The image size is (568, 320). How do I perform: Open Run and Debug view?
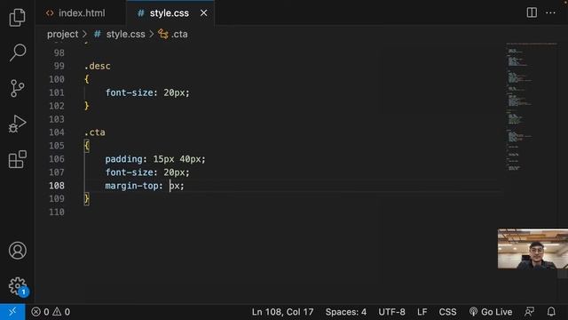point(17,124)
